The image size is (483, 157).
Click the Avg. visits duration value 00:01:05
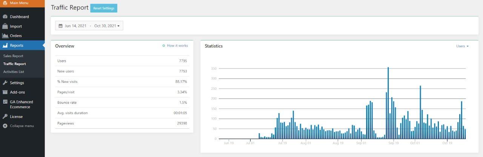(x=180, y=113)
